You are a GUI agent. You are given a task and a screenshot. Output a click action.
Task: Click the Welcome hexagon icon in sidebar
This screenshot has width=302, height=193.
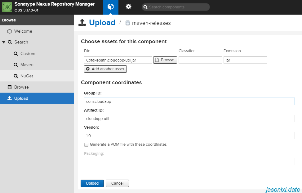click(x=9, y=31)
